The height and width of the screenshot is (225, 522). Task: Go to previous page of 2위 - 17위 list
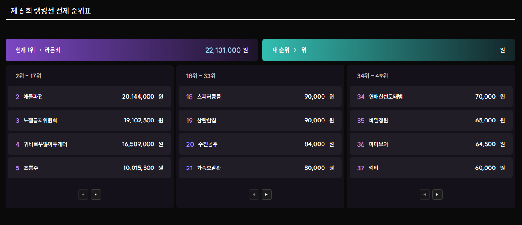[x=83, y=194]
